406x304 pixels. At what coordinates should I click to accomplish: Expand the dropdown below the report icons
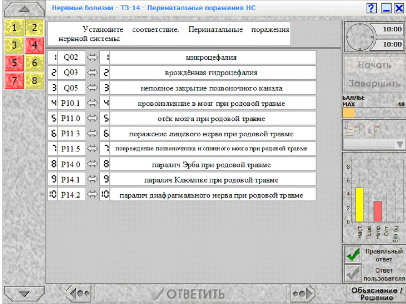pos(400,145)
